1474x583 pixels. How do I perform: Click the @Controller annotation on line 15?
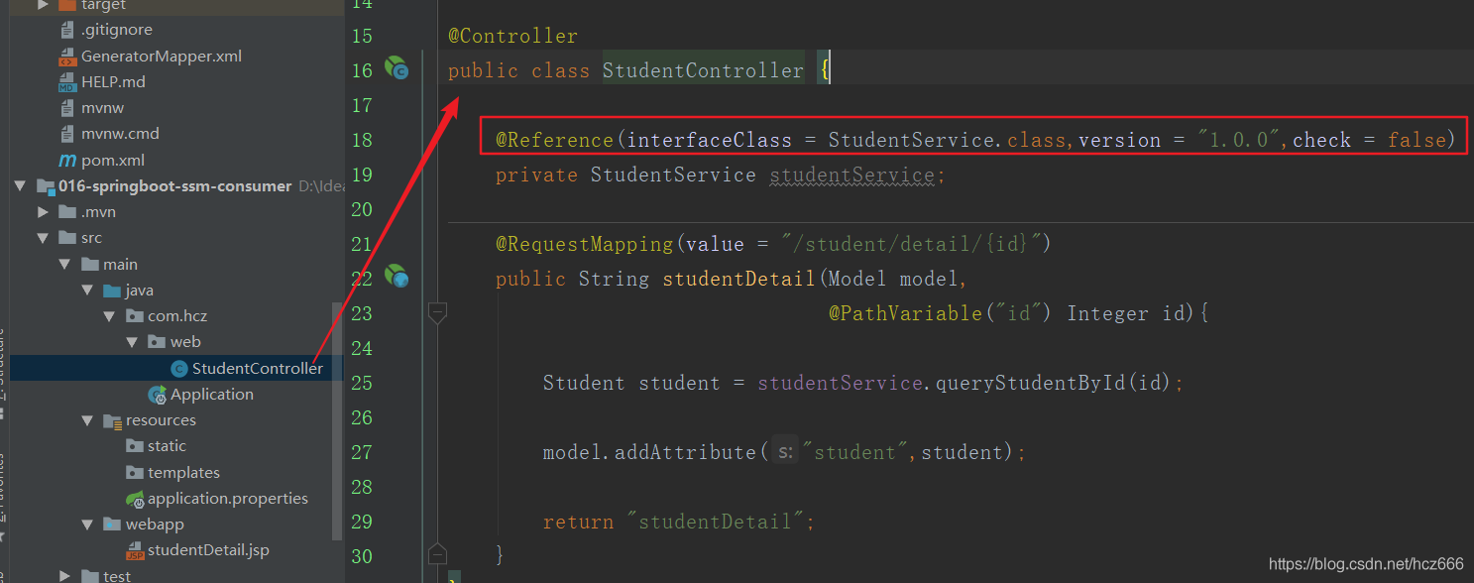pyautogui.click(x=512, y=36)
